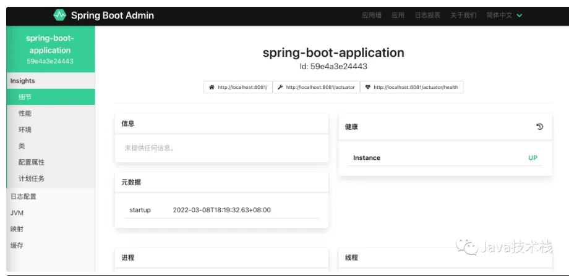Viewport: 569px width, 276px height.
Task: Click the Spring Boot Admin hexagon logo
Action: click(x=60, y=15)
